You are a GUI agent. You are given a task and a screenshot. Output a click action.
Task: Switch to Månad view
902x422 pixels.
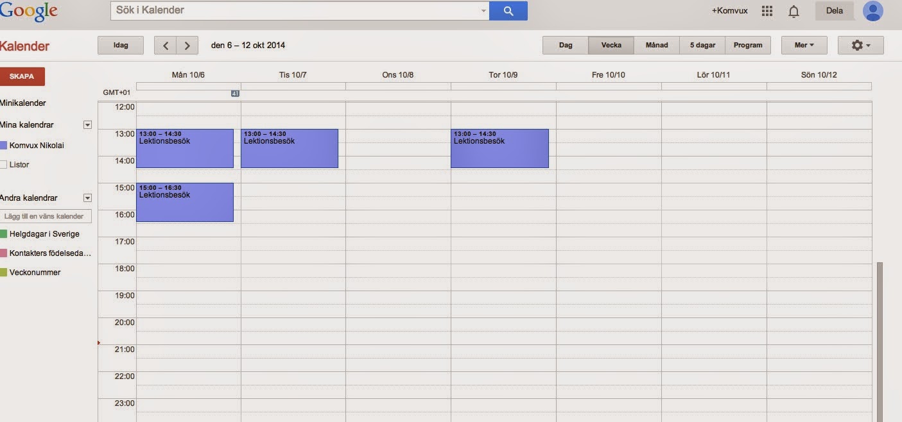[656, 46]
